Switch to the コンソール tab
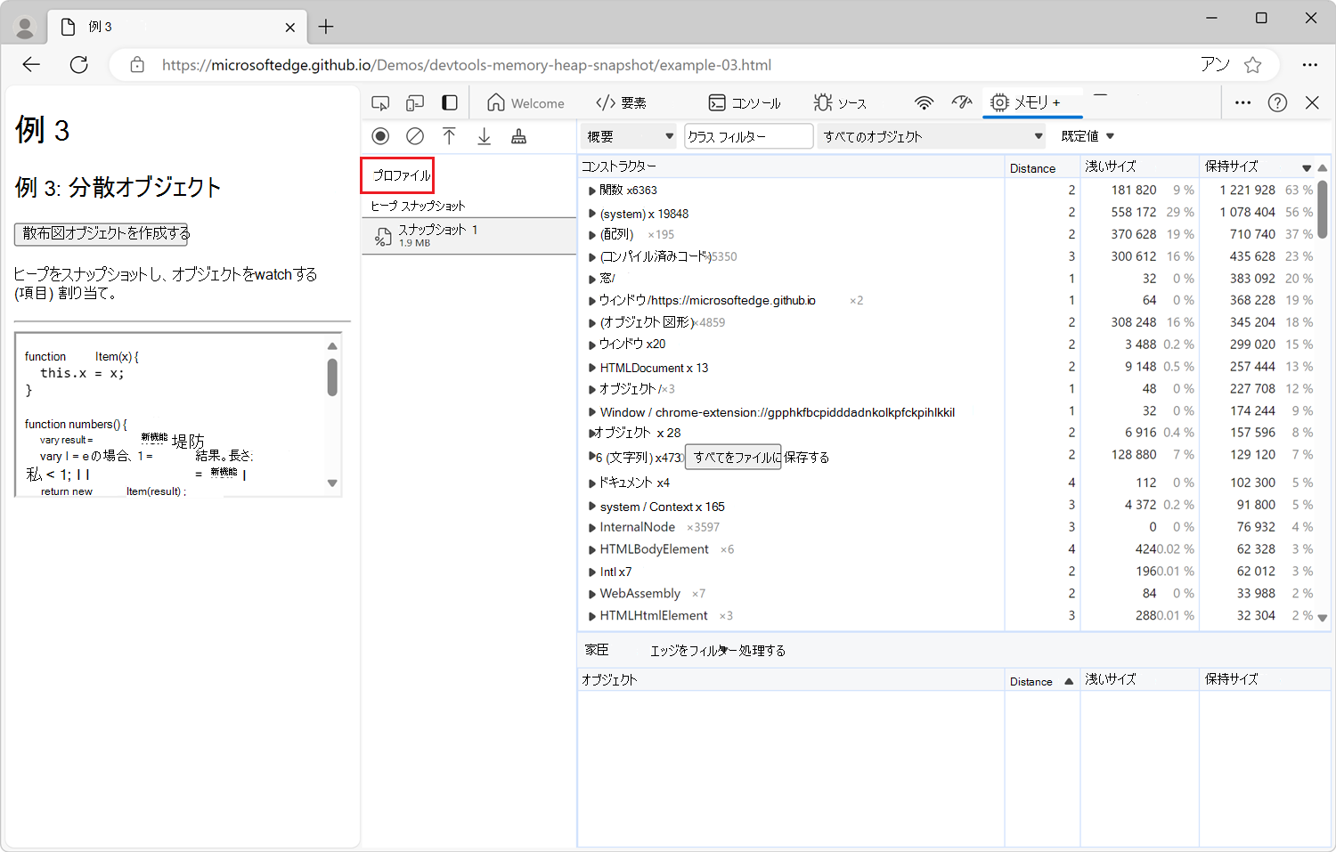 [745, 103]
